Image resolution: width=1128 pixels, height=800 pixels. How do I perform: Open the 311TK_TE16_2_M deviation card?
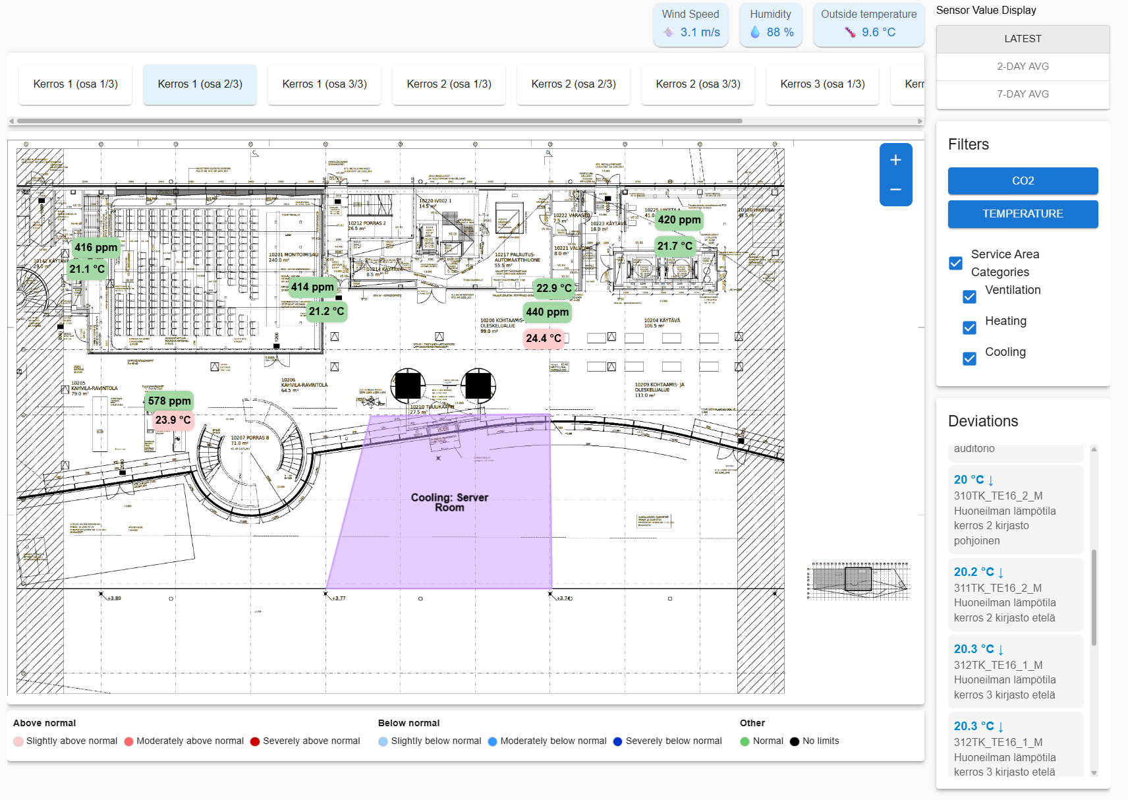[1015, 594]
